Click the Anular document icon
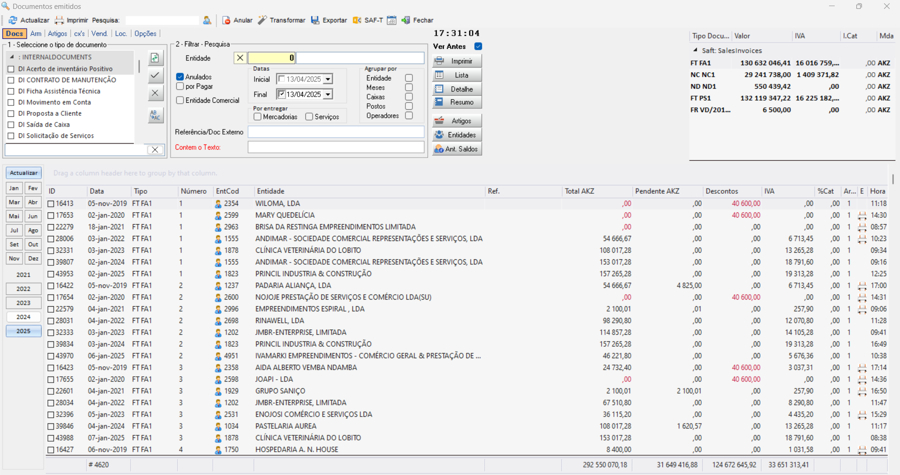 (x=226, y=20)
